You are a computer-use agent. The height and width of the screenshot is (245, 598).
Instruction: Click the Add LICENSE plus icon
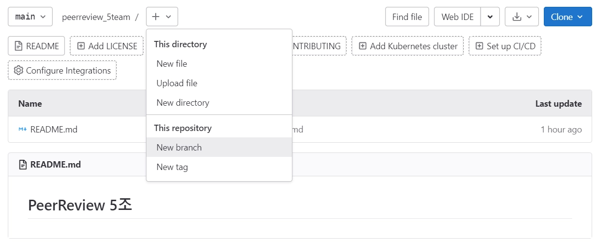[81, 46]
